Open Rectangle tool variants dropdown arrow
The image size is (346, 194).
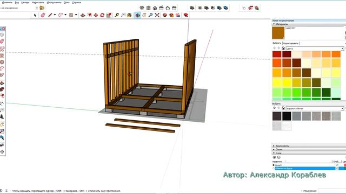click(76, 15)
